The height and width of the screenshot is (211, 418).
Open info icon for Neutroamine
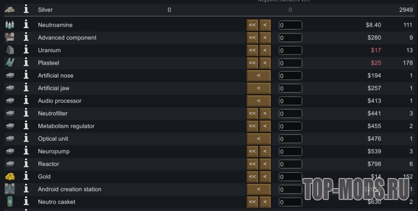(x=26, y=25)
